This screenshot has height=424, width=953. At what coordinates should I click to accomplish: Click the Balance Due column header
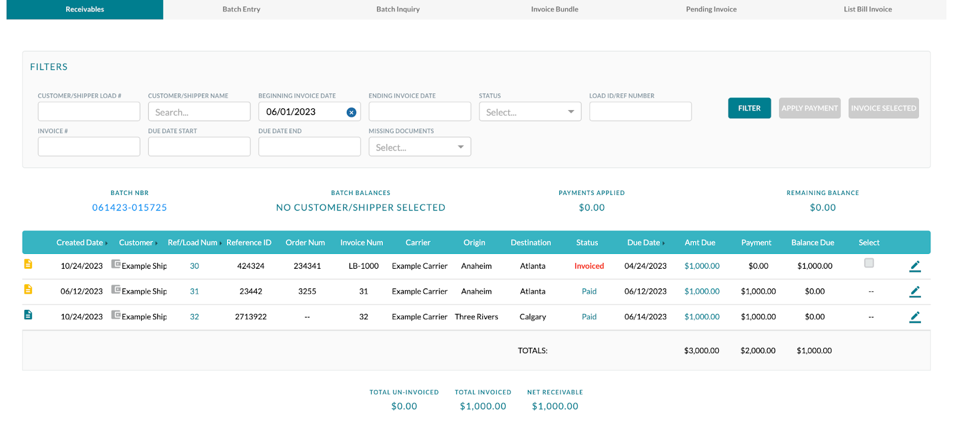pos(812,243)
